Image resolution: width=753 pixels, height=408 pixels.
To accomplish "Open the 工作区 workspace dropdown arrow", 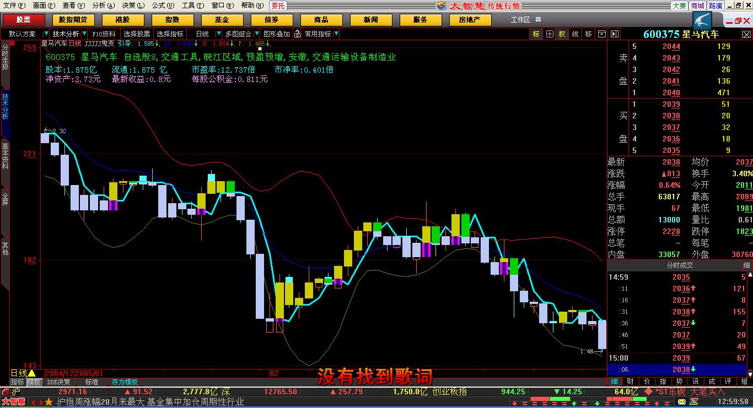I will click(x=538, y=20).
